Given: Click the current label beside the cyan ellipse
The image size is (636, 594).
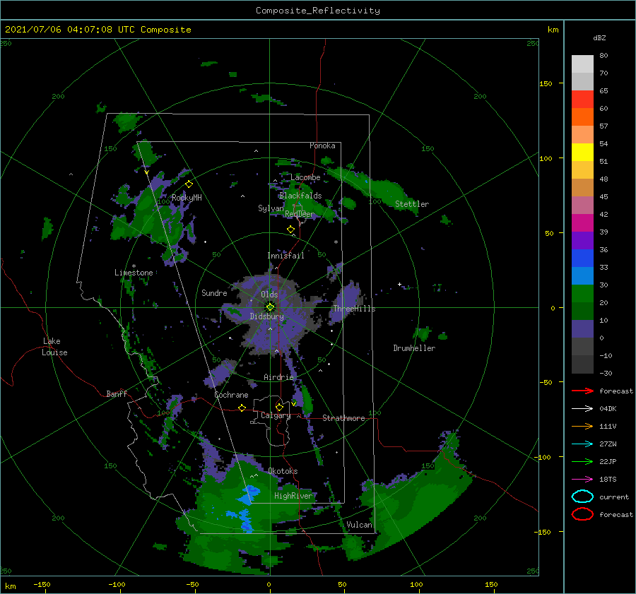Looking at the screenshot, I should click(614, 497).
